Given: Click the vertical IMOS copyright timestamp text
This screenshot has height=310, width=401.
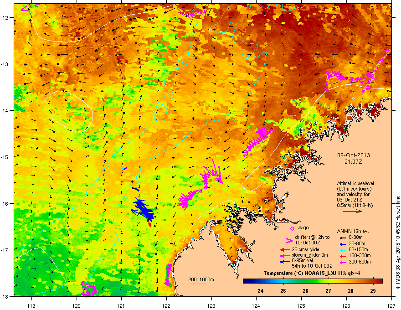Looking at the screenshot, I should pyautogui.click(x=398, y=243).
